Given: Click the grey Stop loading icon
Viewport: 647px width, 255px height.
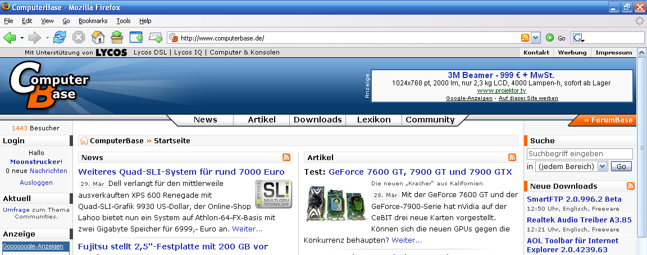Looking at the screenshot, I should click(79, 38).
